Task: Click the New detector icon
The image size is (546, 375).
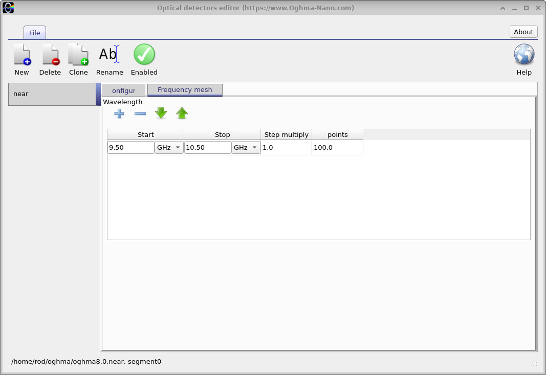Action: point(22,55)
